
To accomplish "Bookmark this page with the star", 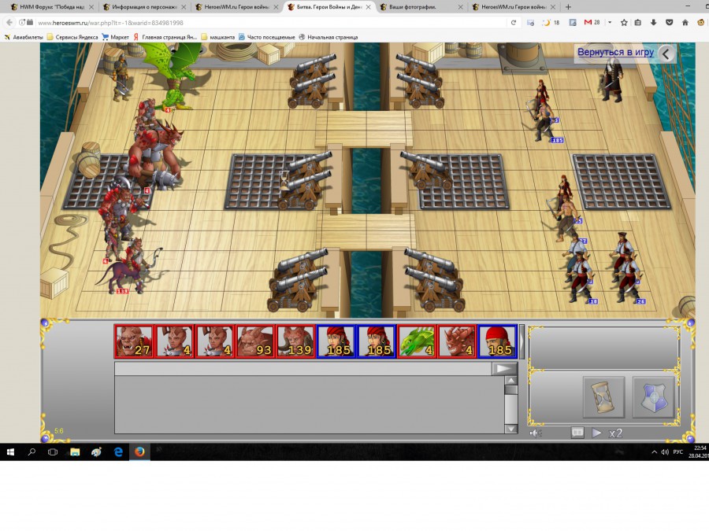I will pyautogui.click(x=624, y=23).
